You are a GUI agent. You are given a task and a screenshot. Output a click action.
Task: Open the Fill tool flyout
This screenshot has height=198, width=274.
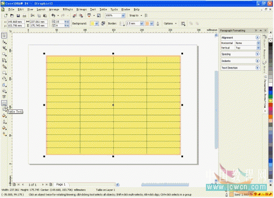pos(4,128)
